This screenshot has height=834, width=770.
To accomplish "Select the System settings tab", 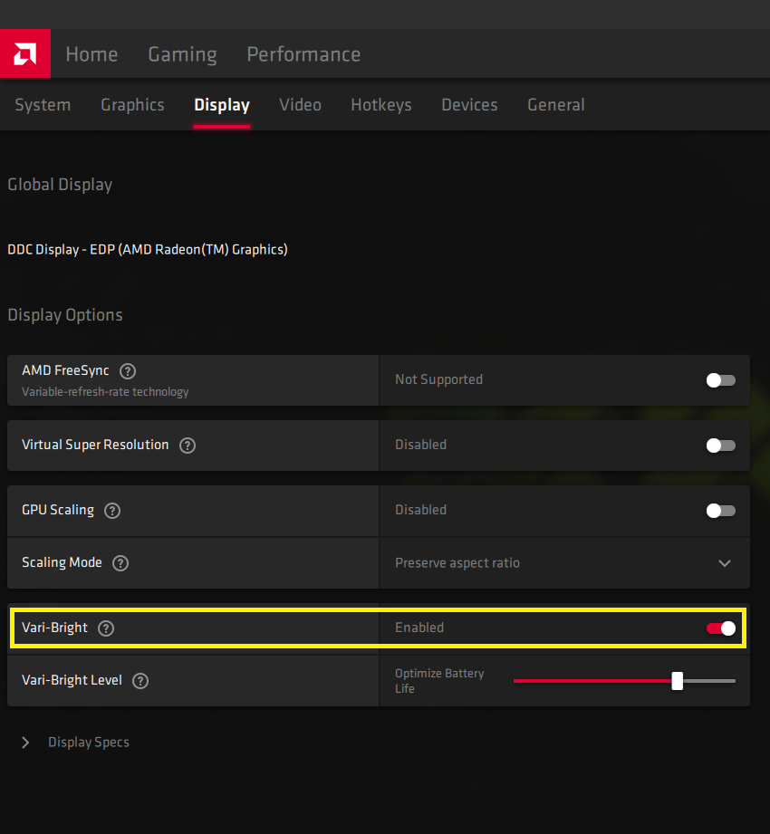I will tap(43, 105).
